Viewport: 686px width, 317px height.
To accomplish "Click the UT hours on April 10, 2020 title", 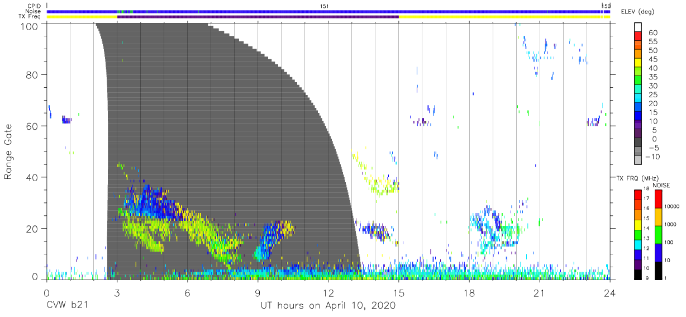I will 328,305.
